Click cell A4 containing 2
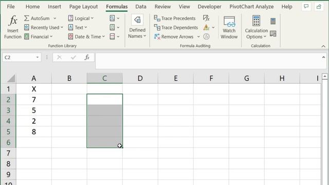 pos(34,121)
